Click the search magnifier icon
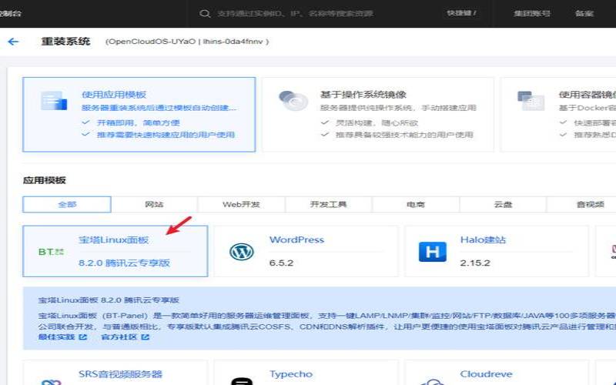This screenshot has height=385, width=616. pos(204,14)
